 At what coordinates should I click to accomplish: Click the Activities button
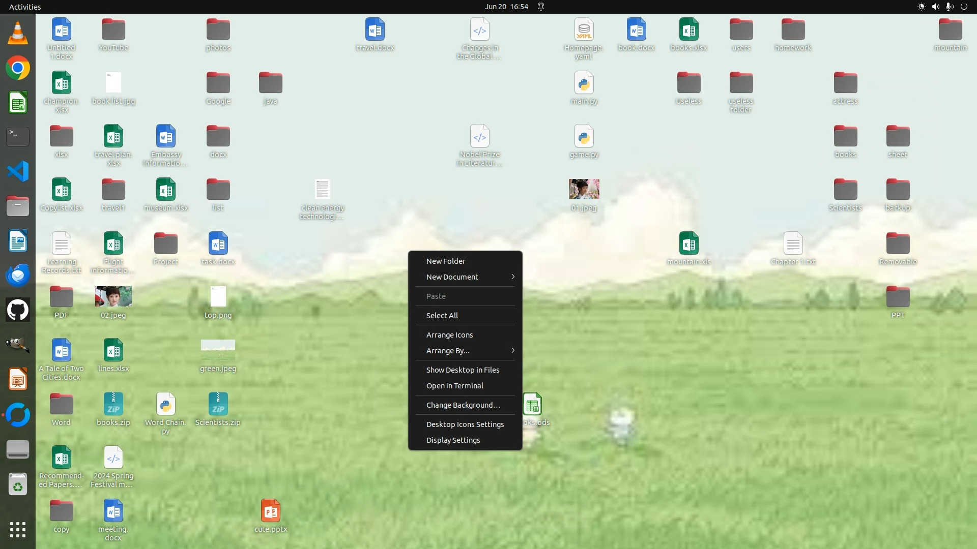pos(25,7)
